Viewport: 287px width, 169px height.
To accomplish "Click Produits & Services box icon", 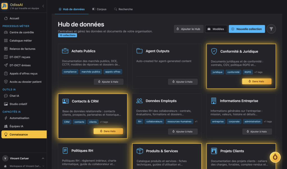I will 140,151.
